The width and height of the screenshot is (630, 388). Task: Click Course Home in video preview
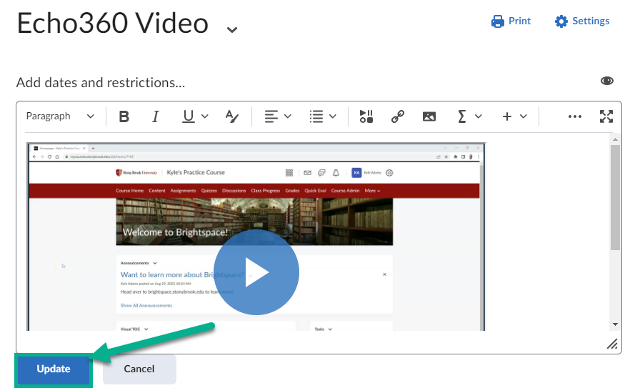(x=129, y=191)
